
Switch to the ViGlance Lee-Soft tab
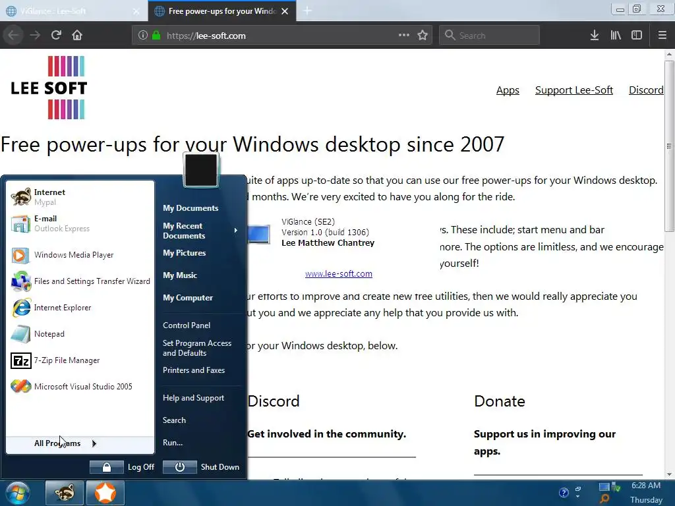(73, 11)
